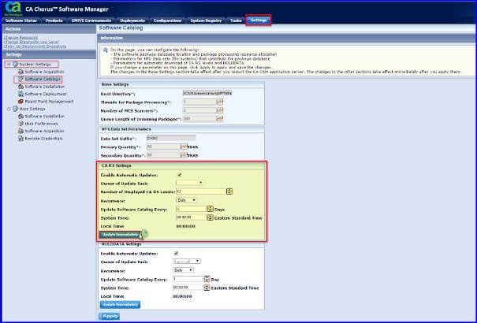Click Update Immediately in CA RS Settings
Screen dimensions: 477x323
point(120,235)
